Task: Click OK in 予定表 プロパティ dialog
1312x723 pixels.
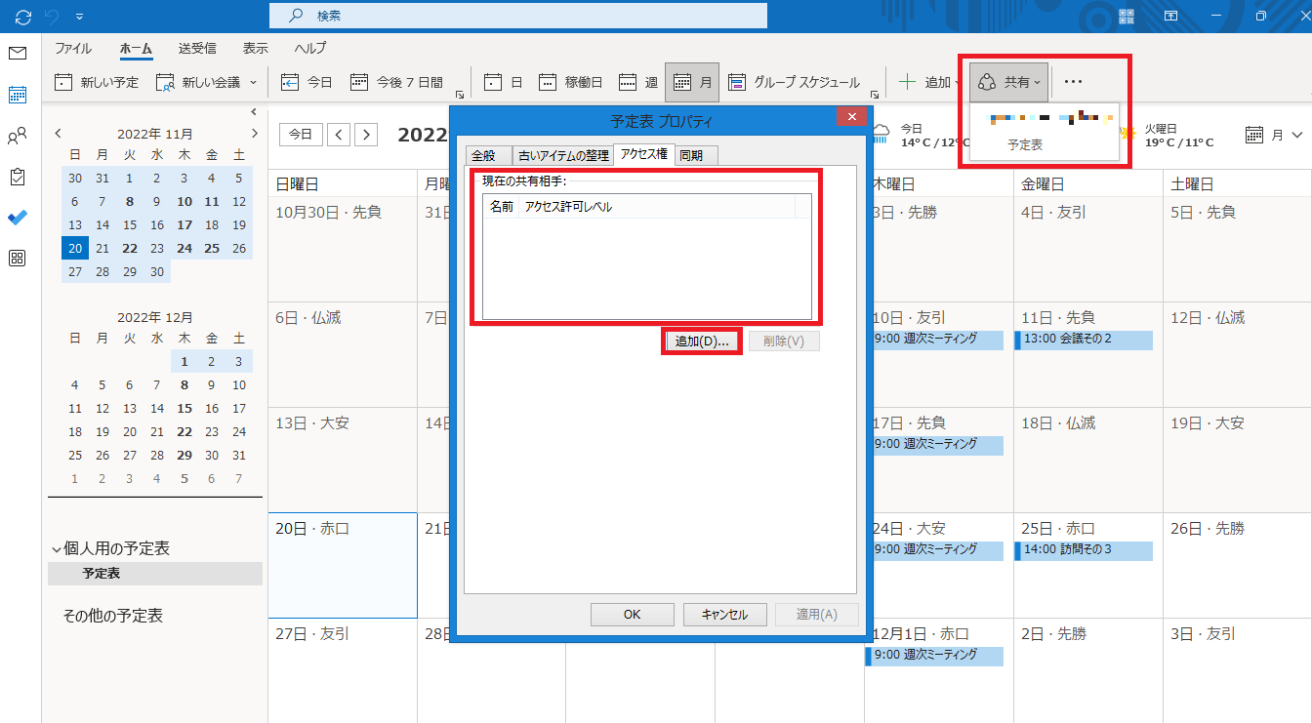Action: [x=633, y=615]
